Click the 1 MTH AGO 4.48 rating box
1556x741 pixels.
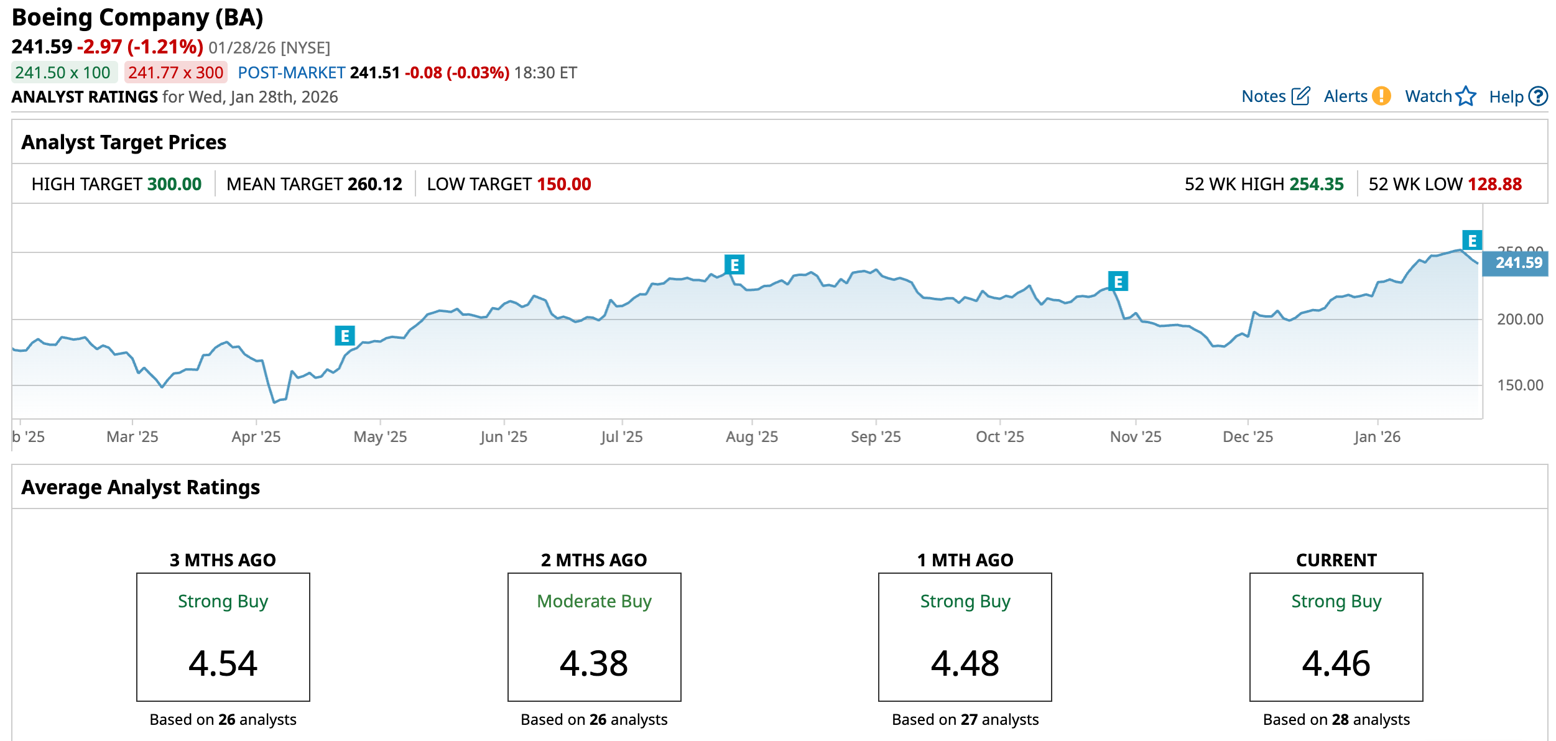click(x=965, y=637)
